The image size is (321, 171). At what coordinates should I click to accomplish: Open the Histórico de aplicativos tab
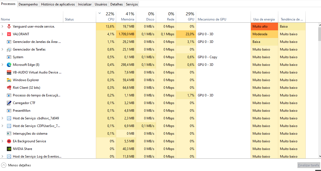coord(58,4)
